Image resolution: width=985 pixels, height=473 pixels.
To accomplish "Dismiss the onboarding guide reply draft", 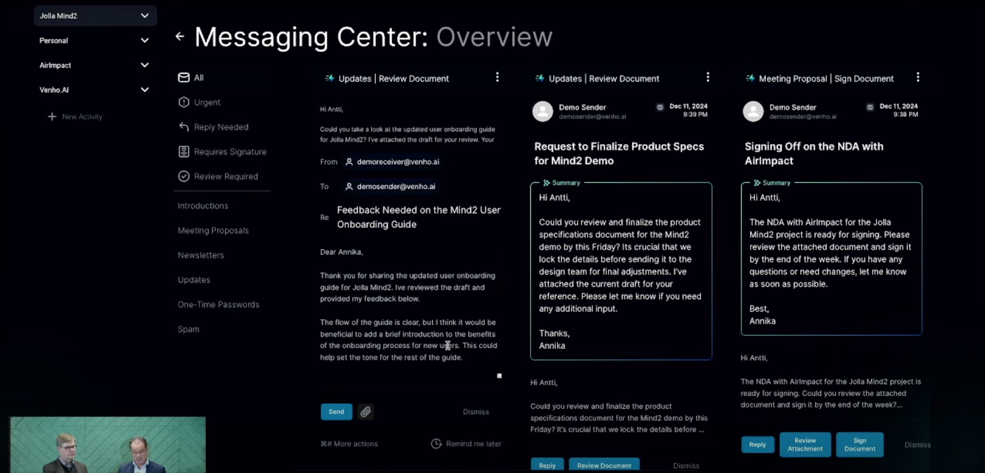I will coord(476,412).
